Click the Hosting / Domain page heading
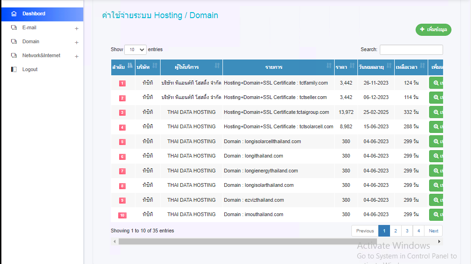This screenshot has width=471, height=264. click(x=160, y=15)
